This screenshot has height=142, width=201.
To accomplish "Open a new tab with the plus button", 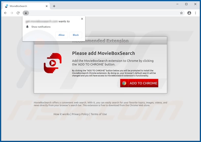I will (x=54, y=6).
